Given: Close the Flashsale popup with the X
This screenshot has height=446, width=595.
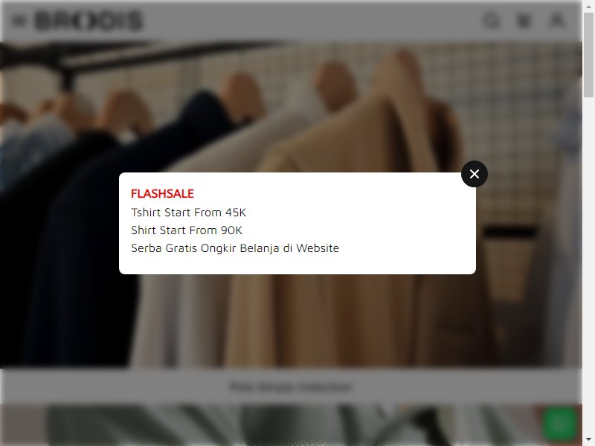Looking at the screenshot, I should coord(475,174).
